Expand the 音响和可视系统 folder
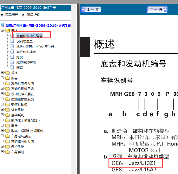 2,141
